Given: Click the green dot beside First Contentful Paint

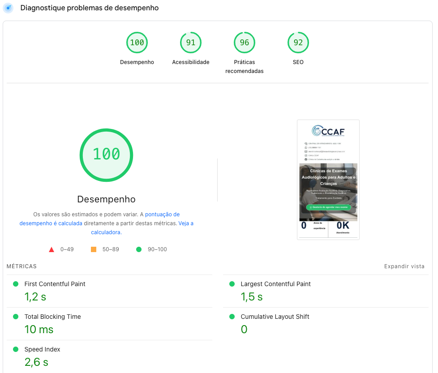Looking at the screenshot, I should click(16, 284).
